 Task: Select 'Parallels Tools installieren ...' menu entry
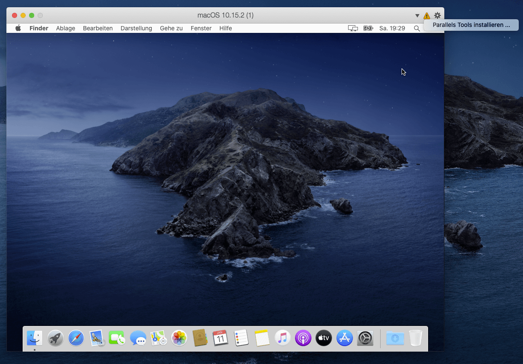(x=471, y=25)
